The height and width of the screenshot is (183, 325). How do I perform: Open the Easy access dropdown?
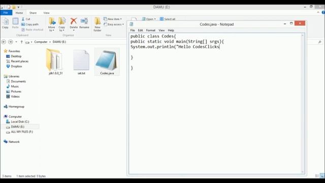[x=114, y=24]
